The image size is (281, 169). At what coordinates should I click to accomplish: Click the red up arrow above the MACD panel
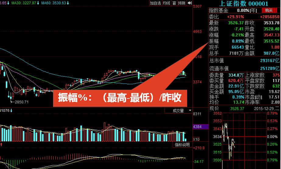coord(1,144)
